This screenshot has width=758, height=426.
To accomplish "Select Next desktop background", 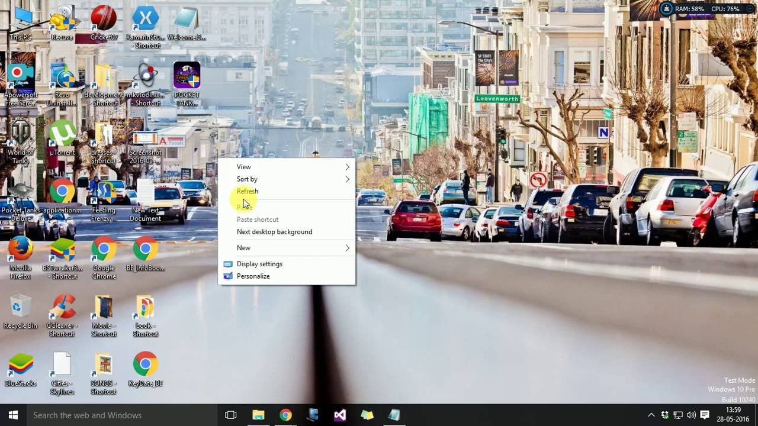I will pyautogui.click(x=274, y=232).
